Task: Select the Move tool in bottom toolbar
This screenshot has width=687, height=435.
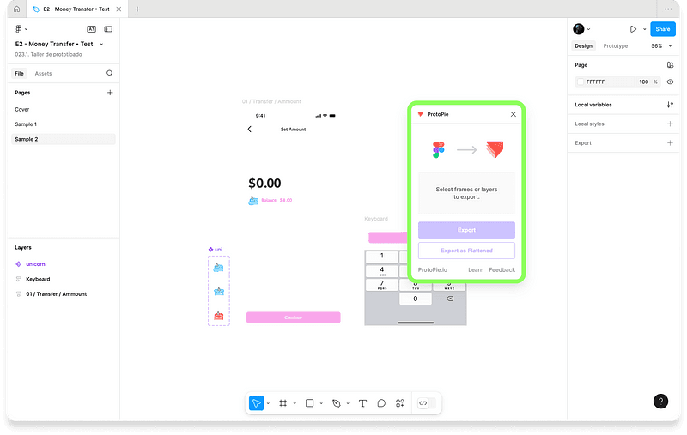Action: (x=256, y=403)
